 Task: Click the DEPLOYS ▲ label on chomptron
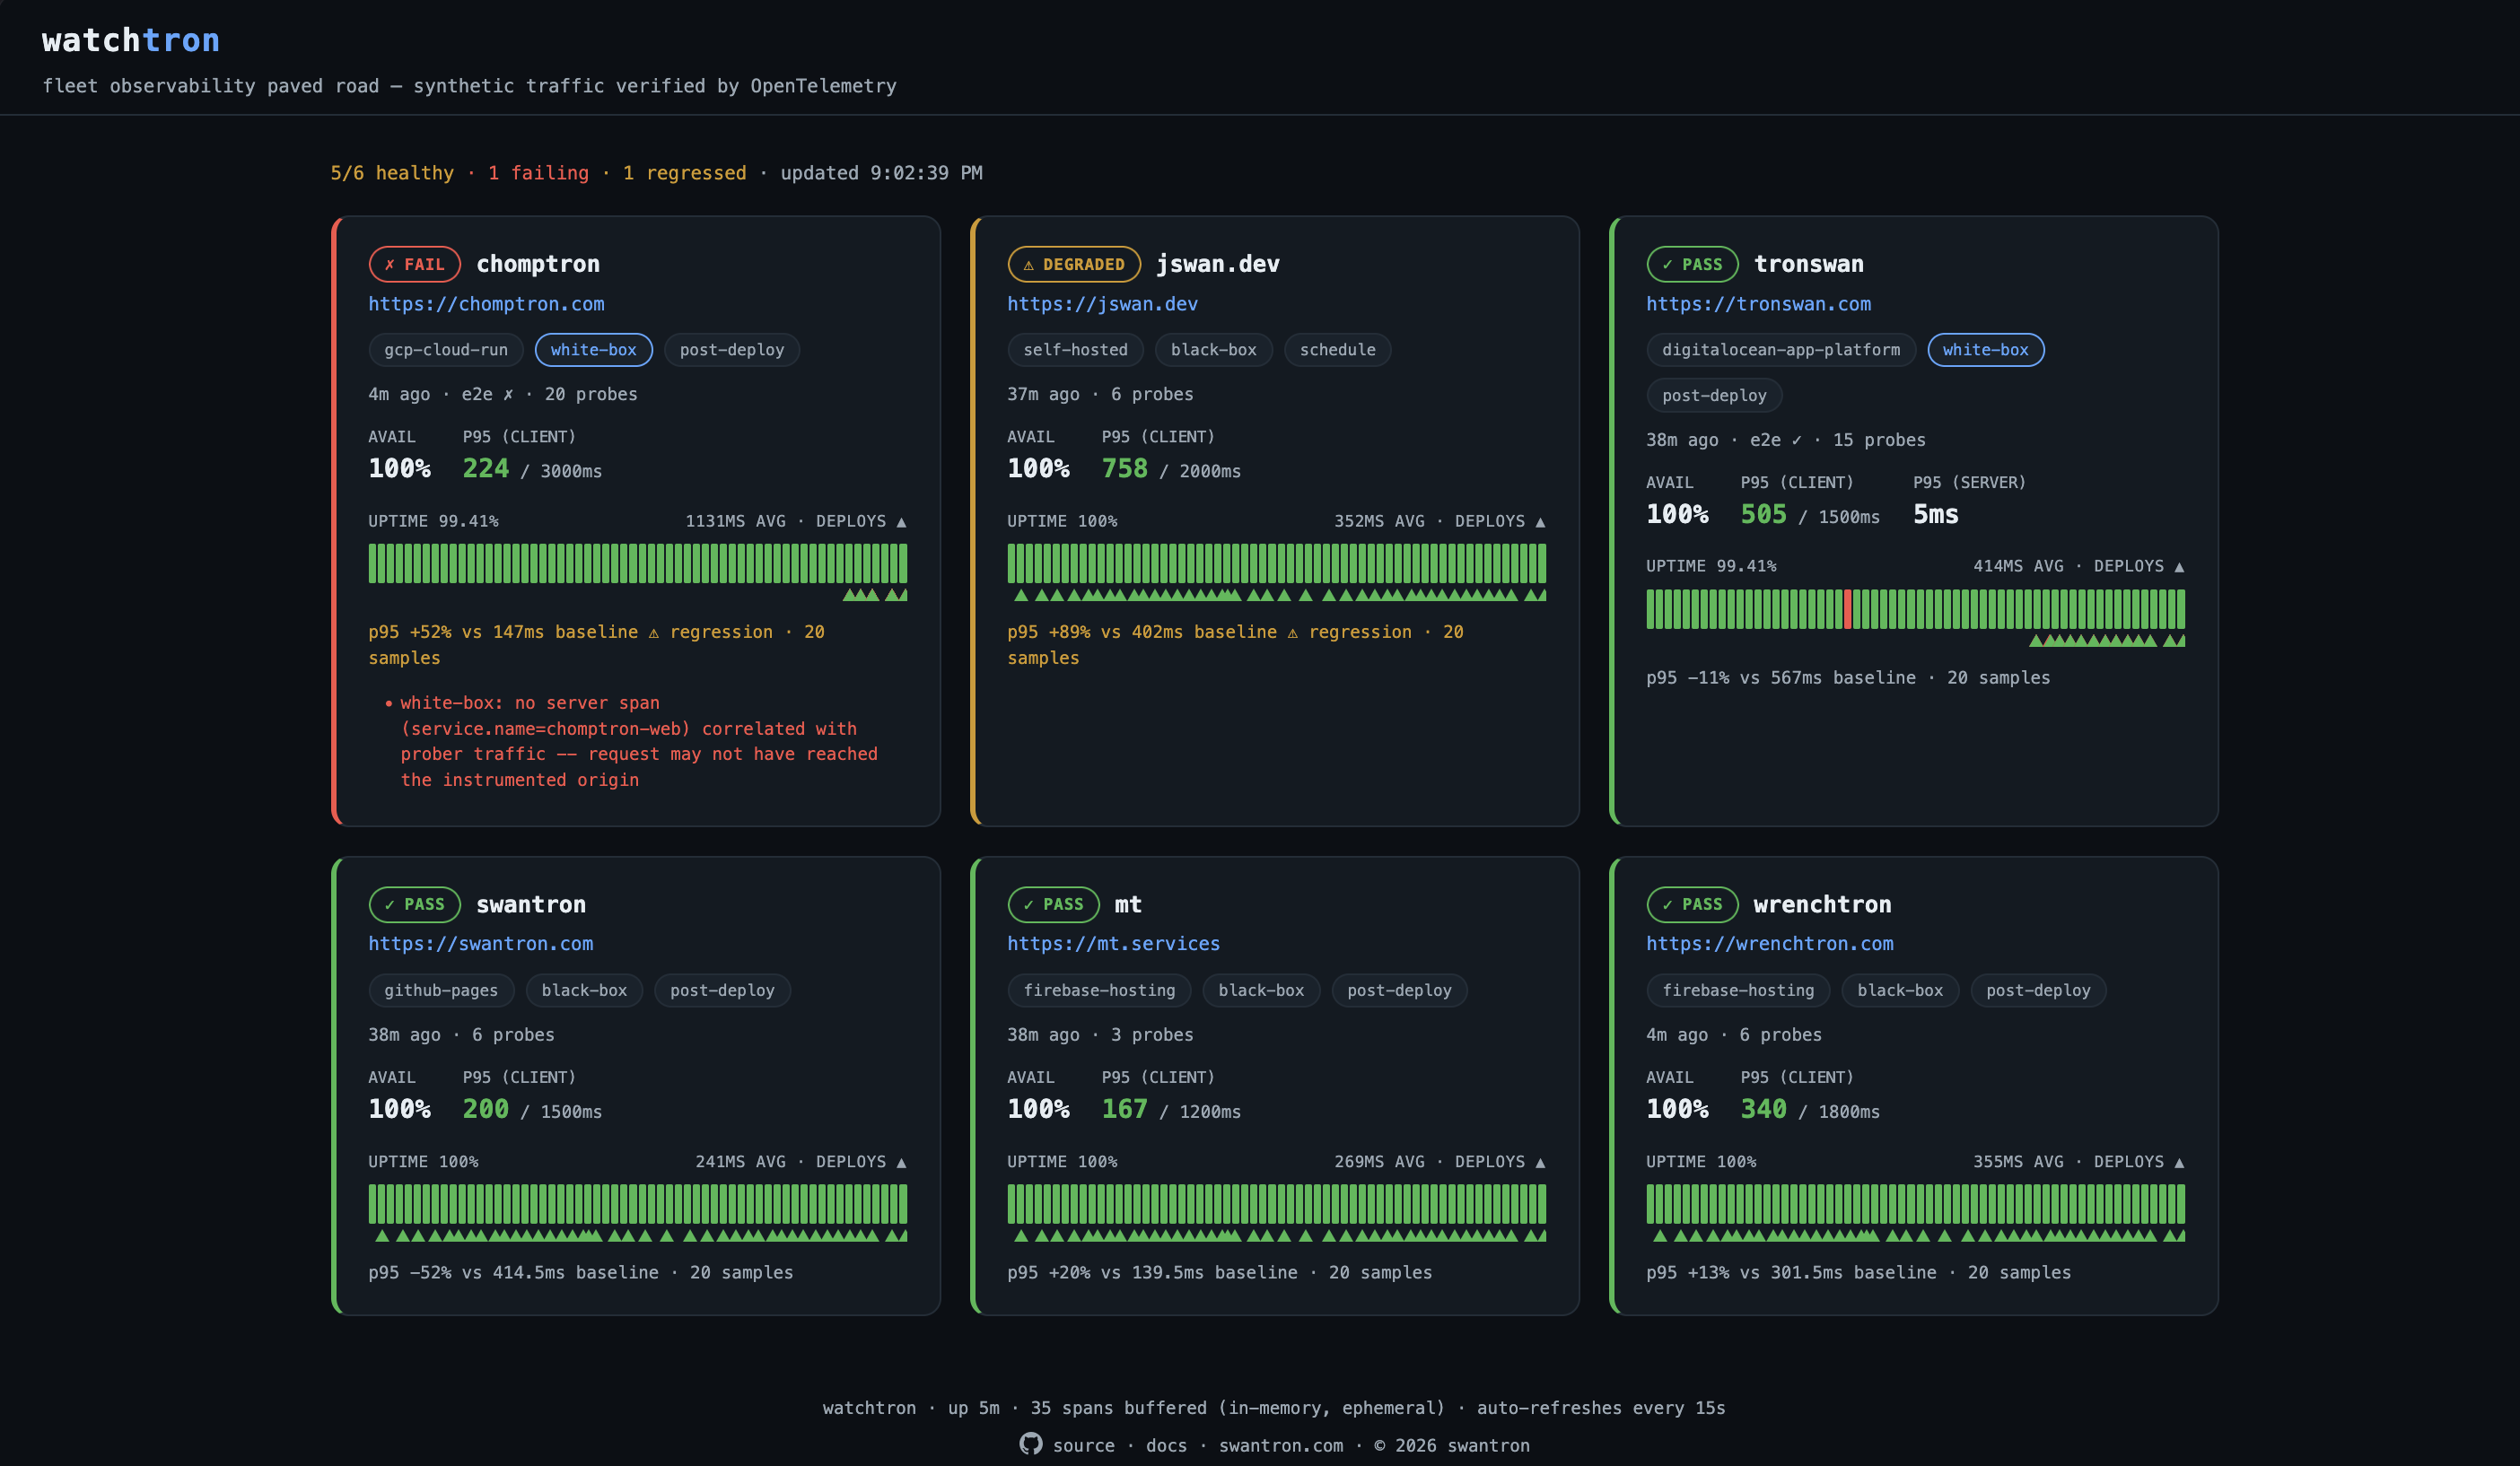(861, 521)
